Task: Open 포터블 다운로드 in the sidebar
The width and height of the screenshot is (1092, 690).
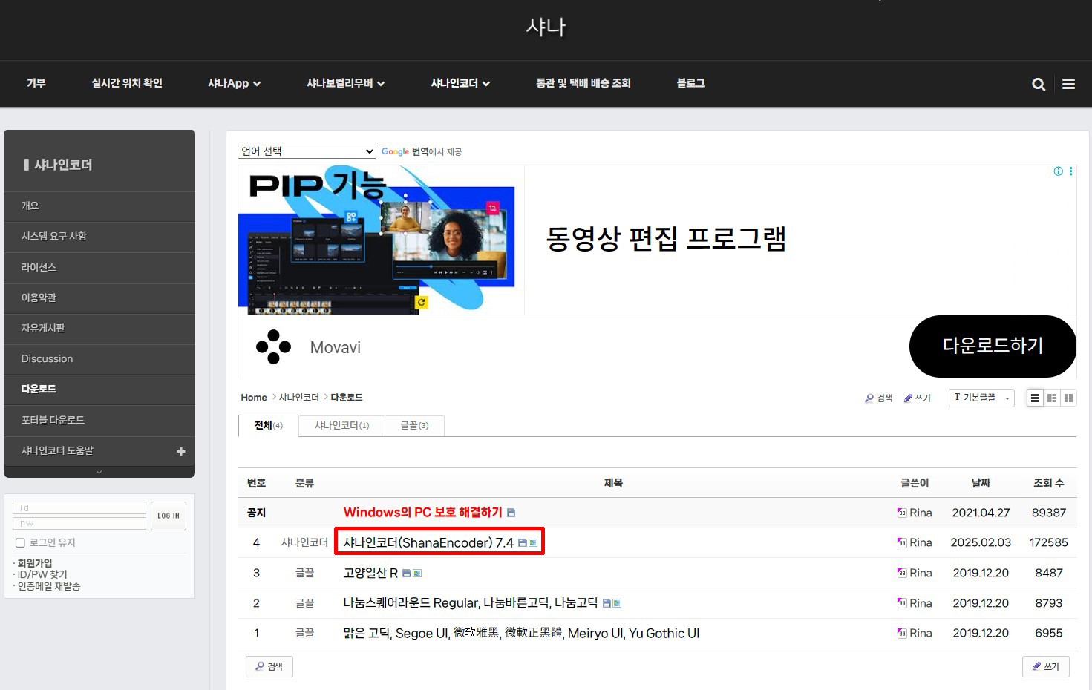Action: coord(99,420)
